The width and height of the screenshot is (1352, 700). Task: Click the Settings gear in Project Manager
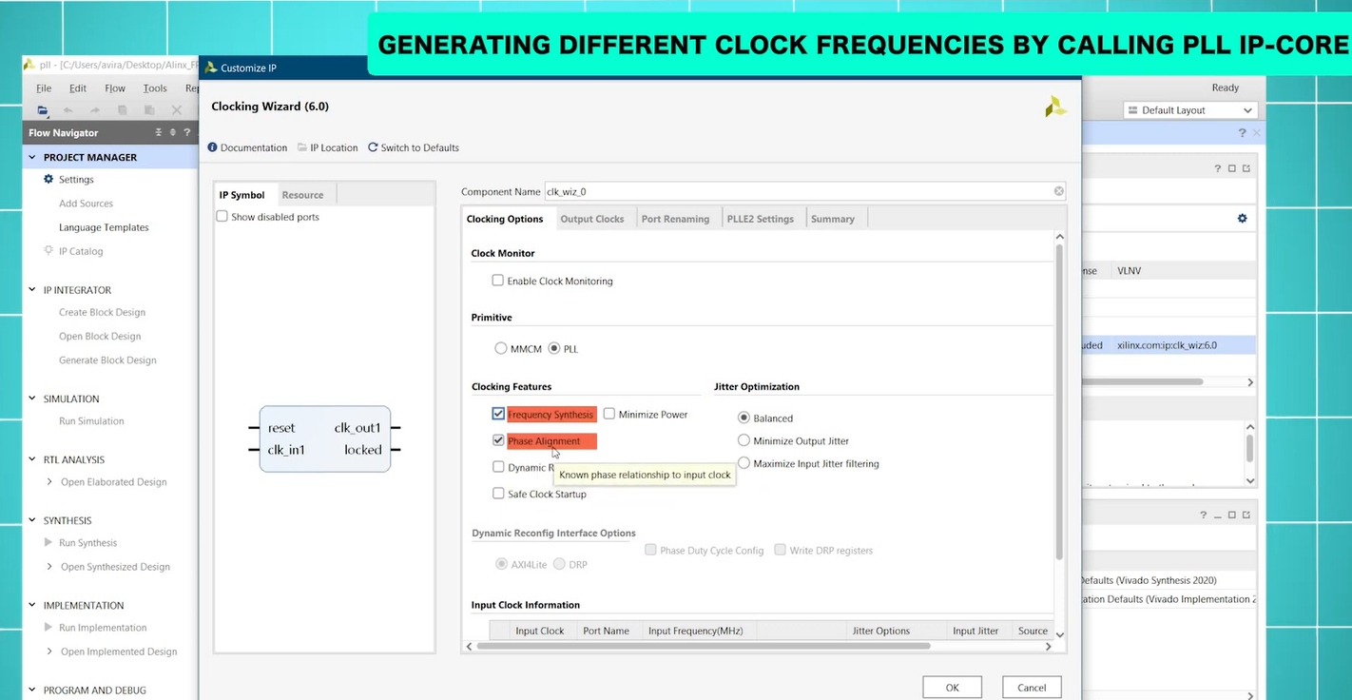[48, 179]
